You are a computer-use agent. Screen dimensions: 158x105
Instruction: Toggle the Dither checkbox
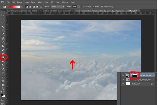click(94, 7)
